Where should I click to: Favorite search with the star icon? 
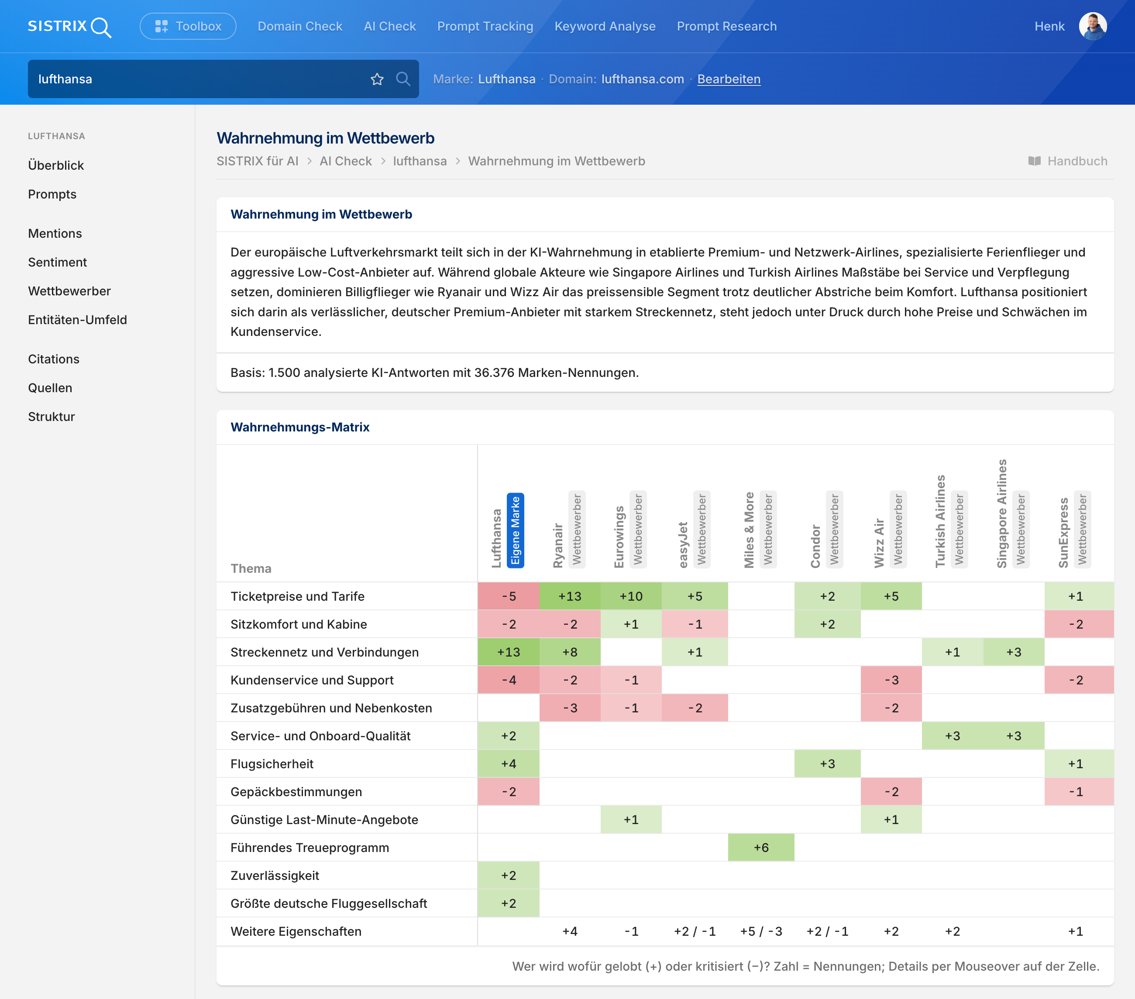(x=377, y=79)
